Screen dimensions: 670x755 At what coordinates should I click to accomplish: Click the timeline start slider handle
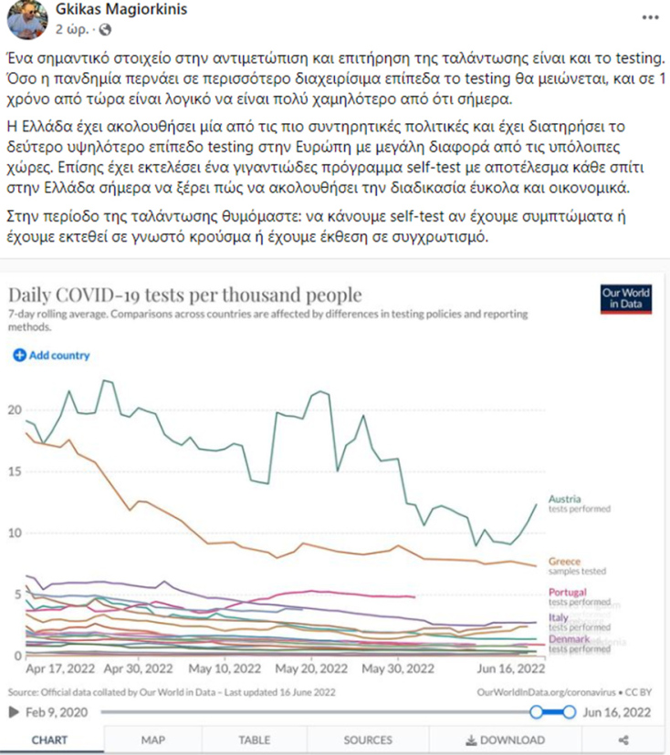(538, 711)
